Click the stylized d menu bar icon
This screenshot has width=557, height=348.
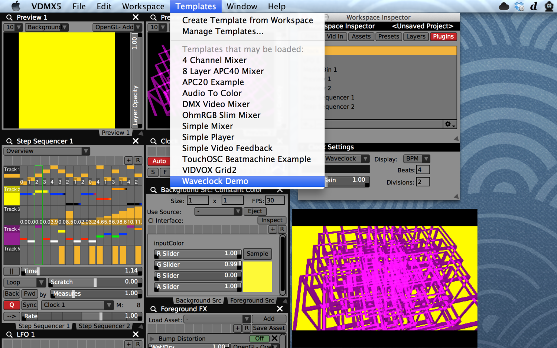[x=534, y=6]
